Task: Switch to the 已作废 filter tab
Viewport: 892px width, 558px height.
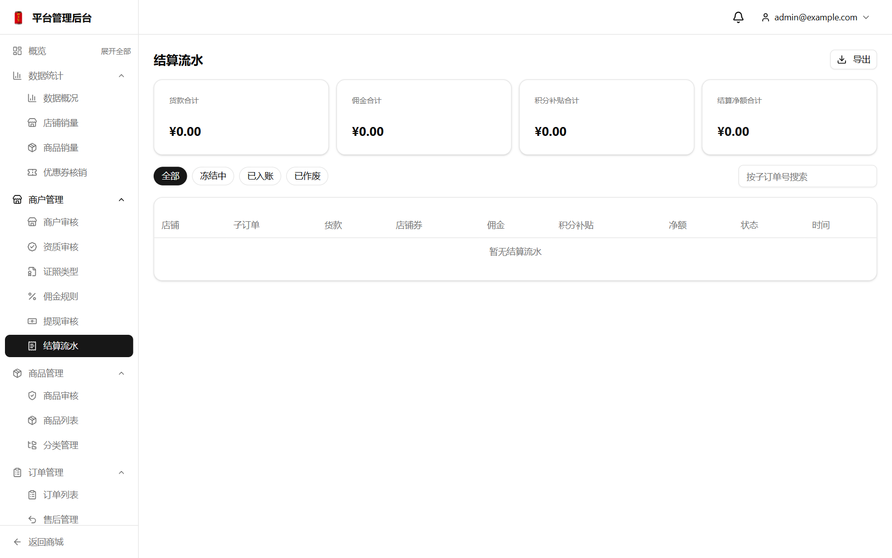Action: pyautogui.click(x=307, y=176)
